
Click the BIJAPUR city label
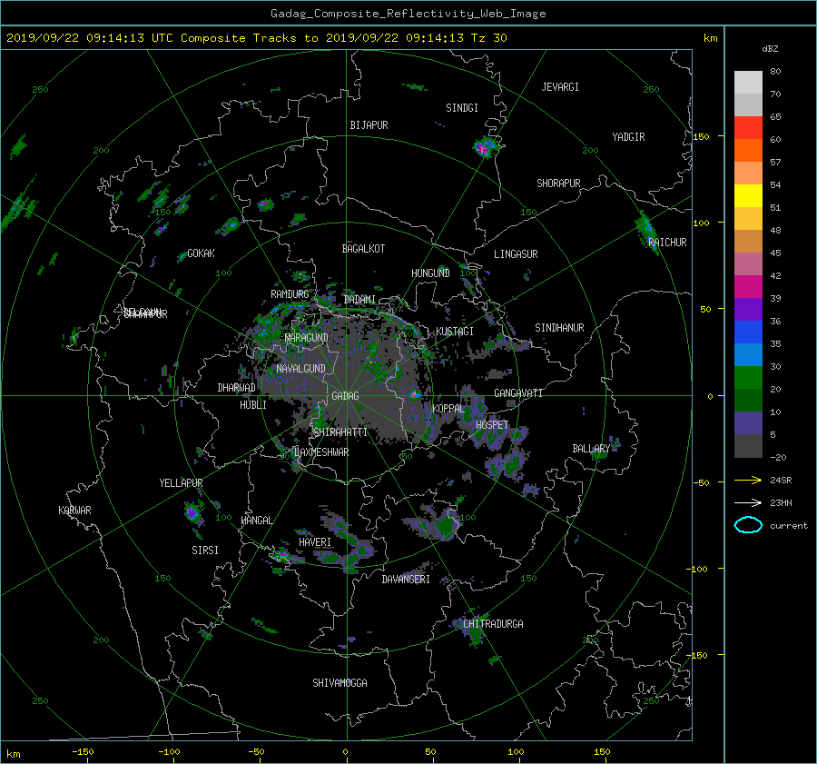(369, 125)
